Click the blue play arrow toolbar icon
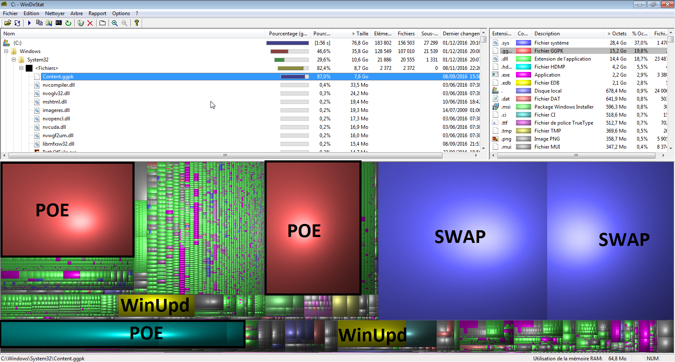Image resolution: width=675 pixels, height=362 pixels. 30,23
